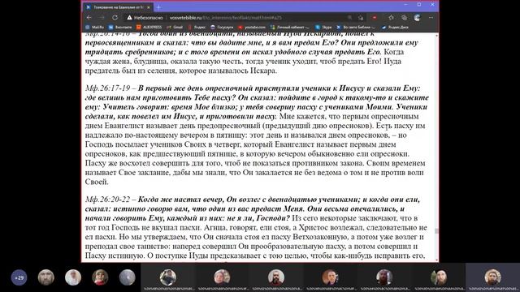The width and height of the screenshot is (520, 292).
Task: Maximize the browser window
Action: tap(419, 5)
